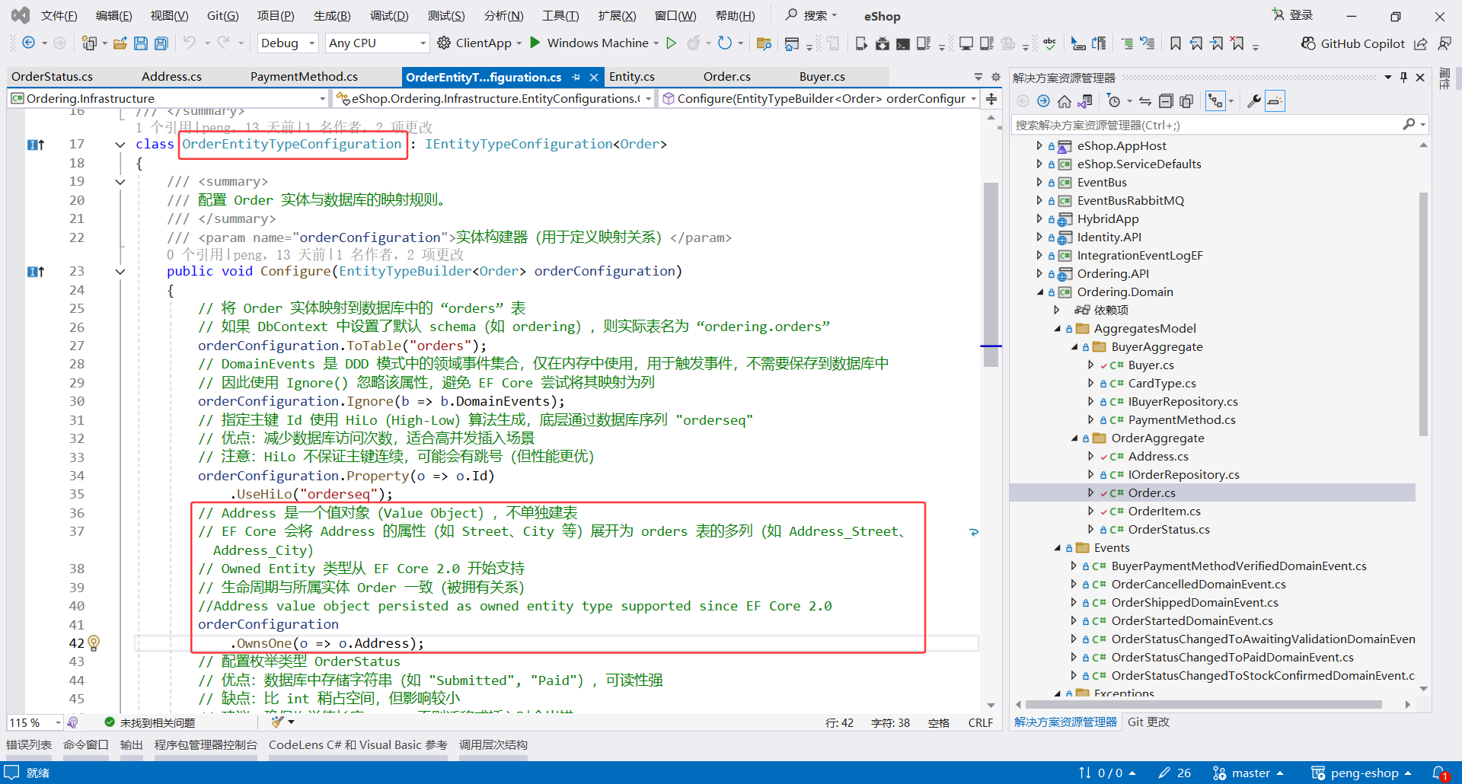Clear all bookmarks icon with red X
This screenshot has width=1462, height=784.
(x=1237, y=43)
